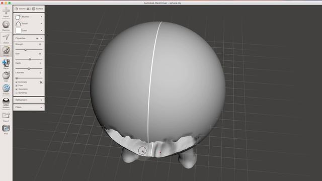
Task: Toggle the Volumetric checkbox
Action: point(17,89)
